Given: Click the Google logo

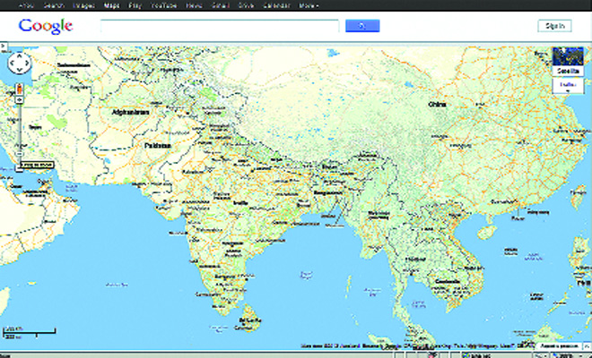Looking at the screenshot, I should pos(46,26).
